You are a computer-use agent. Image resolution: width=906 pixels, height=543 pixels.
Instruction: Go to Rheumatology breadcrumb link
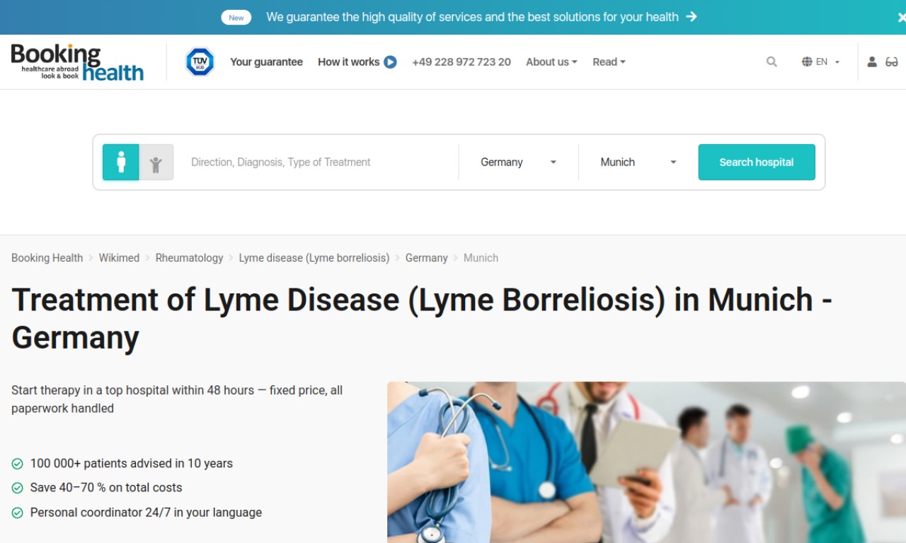[x=189, y=258]
